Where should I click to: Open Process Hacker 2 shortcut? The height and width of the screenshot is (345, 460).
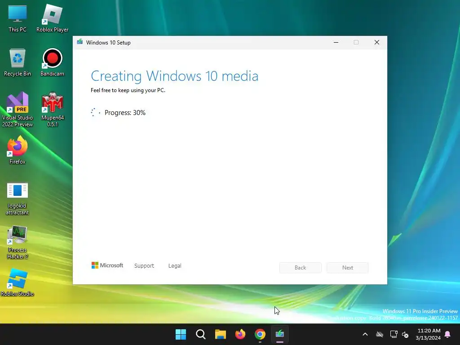coord(18,242)
